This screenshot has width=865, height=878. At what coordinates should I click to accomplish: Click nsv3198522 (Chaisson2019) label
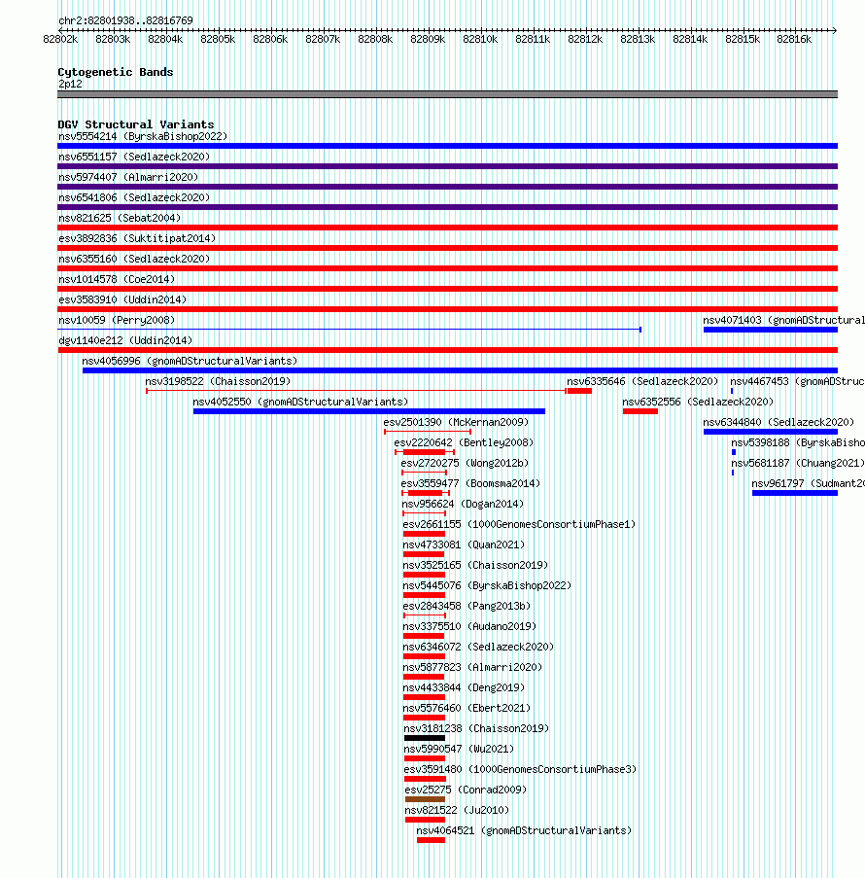218,381
